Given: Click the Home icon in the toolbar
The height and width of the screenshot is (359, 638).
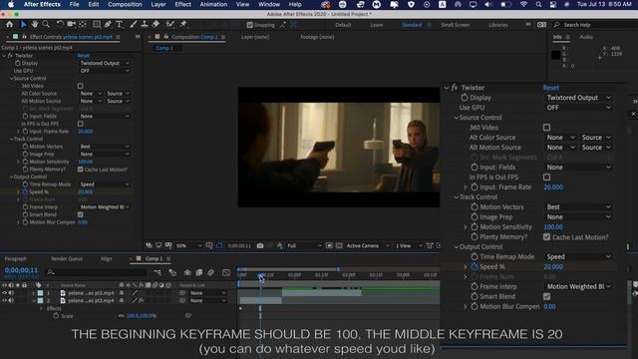Looking at the screenshot, I should tap(9, 24).
